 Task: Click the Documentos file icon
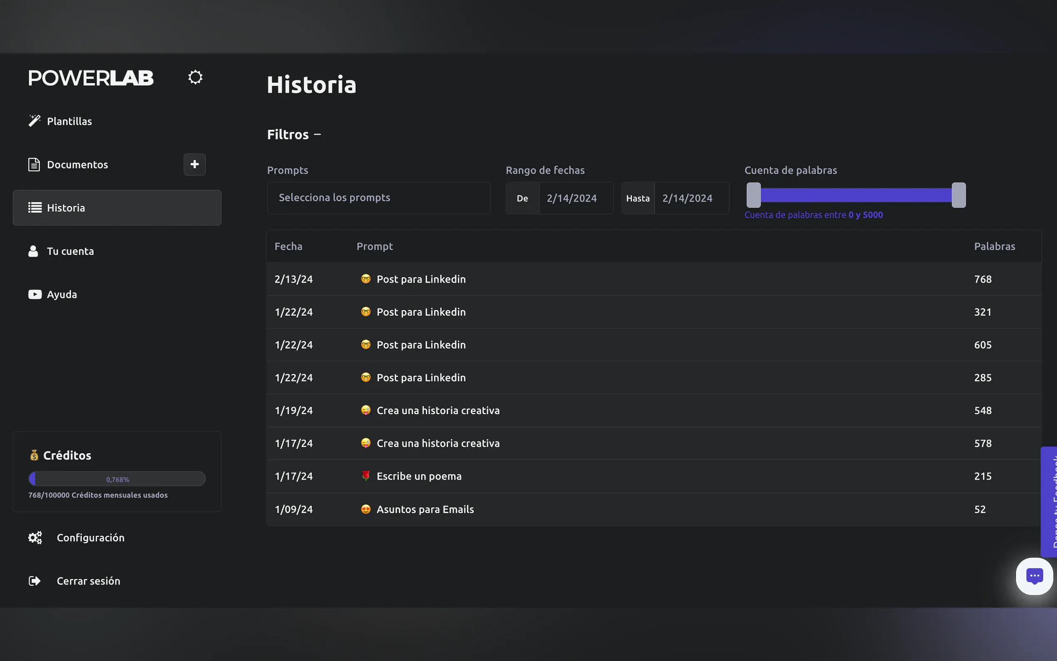[x=34, y=165]
